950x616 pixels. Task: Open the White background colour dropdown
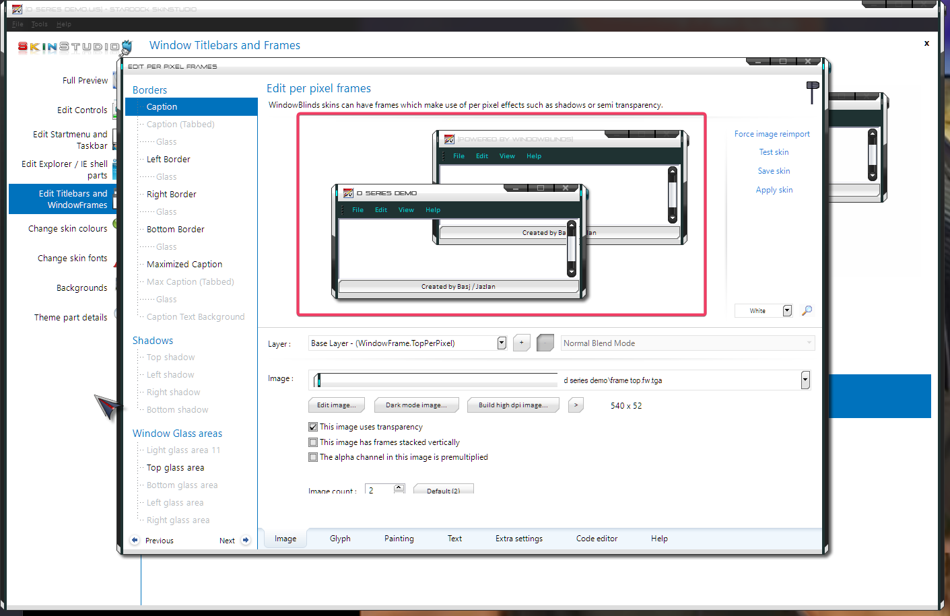(x=787, y=310)
